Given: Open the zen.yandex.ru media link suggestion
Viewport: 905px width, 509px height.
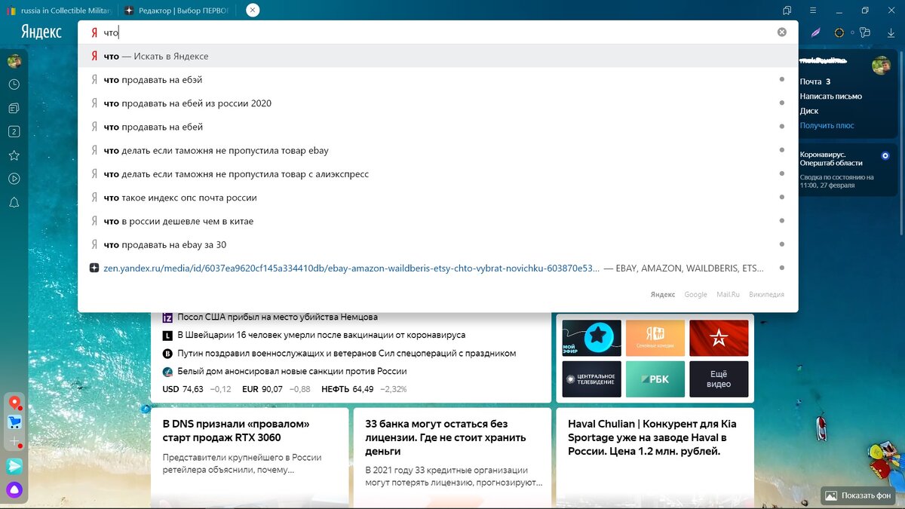Looking at the screenshot, I should (x=437, y=268).
